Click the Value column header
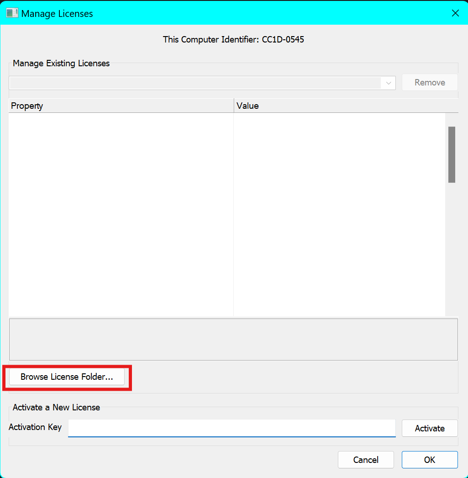The image size is (468, 478). coord(346,106)
